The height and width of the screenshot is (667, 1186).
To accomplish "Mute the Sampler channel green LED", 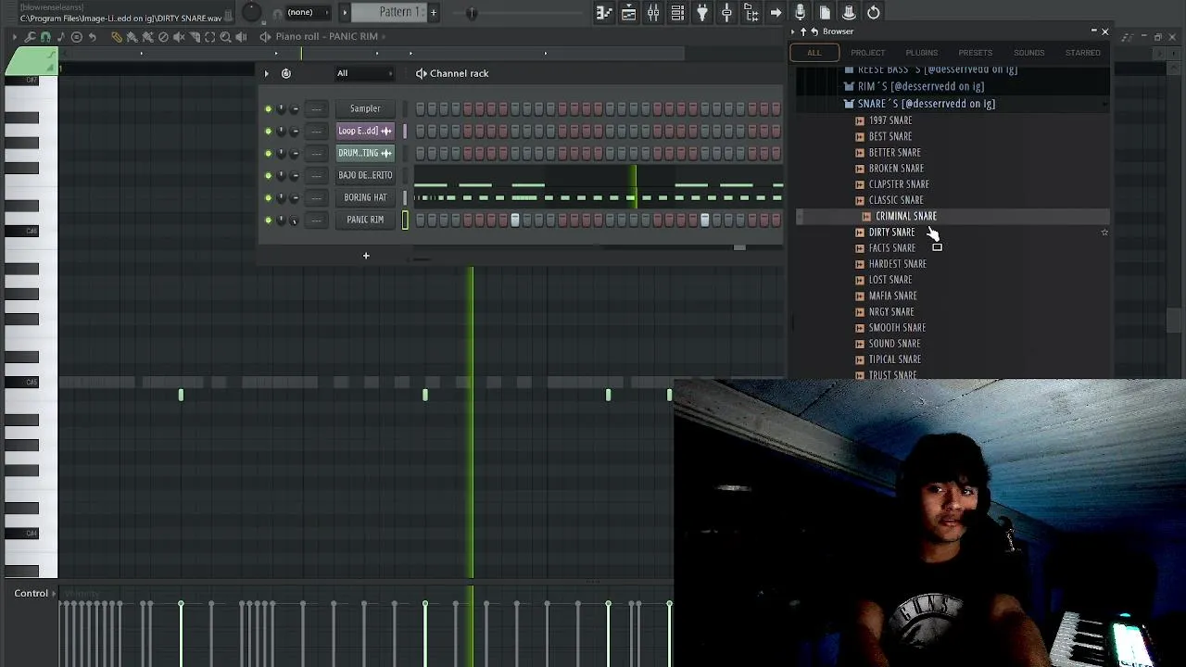I will (x=269, y=108).
